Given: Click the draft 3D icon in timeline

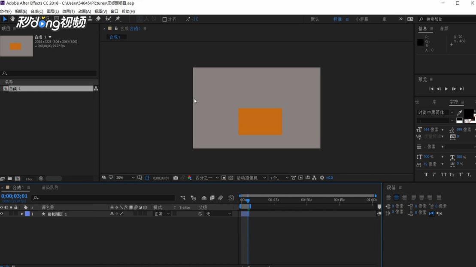Looking at the screenshot, I should (x=194, y=198).
